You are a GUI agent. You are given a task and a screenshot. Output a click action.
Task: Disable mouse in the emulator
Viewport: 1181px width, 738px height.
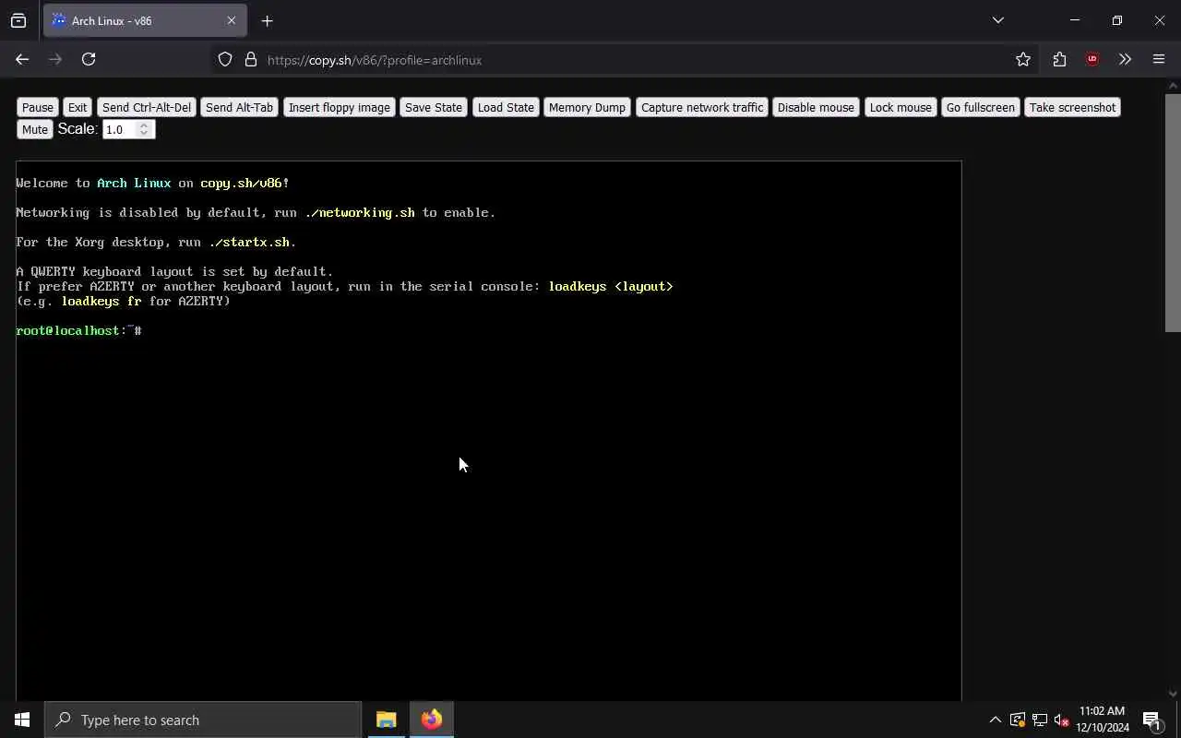[816, 107]
